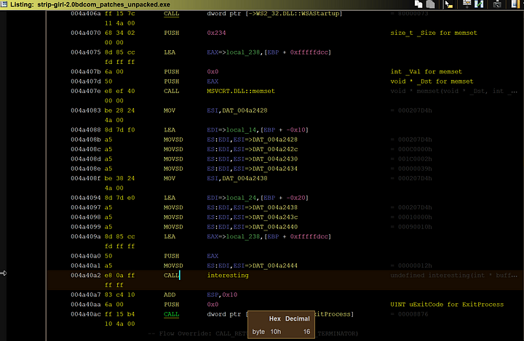Click MSVCRT.DLL::memset call target
The height and width of the screenshot is (341, 524).
pos(241,91)
